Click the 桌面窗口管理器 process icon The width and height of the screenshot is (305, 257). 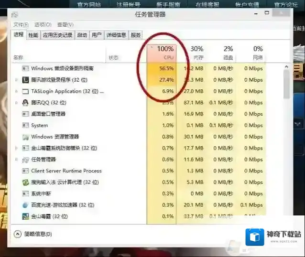coord(26,114)
